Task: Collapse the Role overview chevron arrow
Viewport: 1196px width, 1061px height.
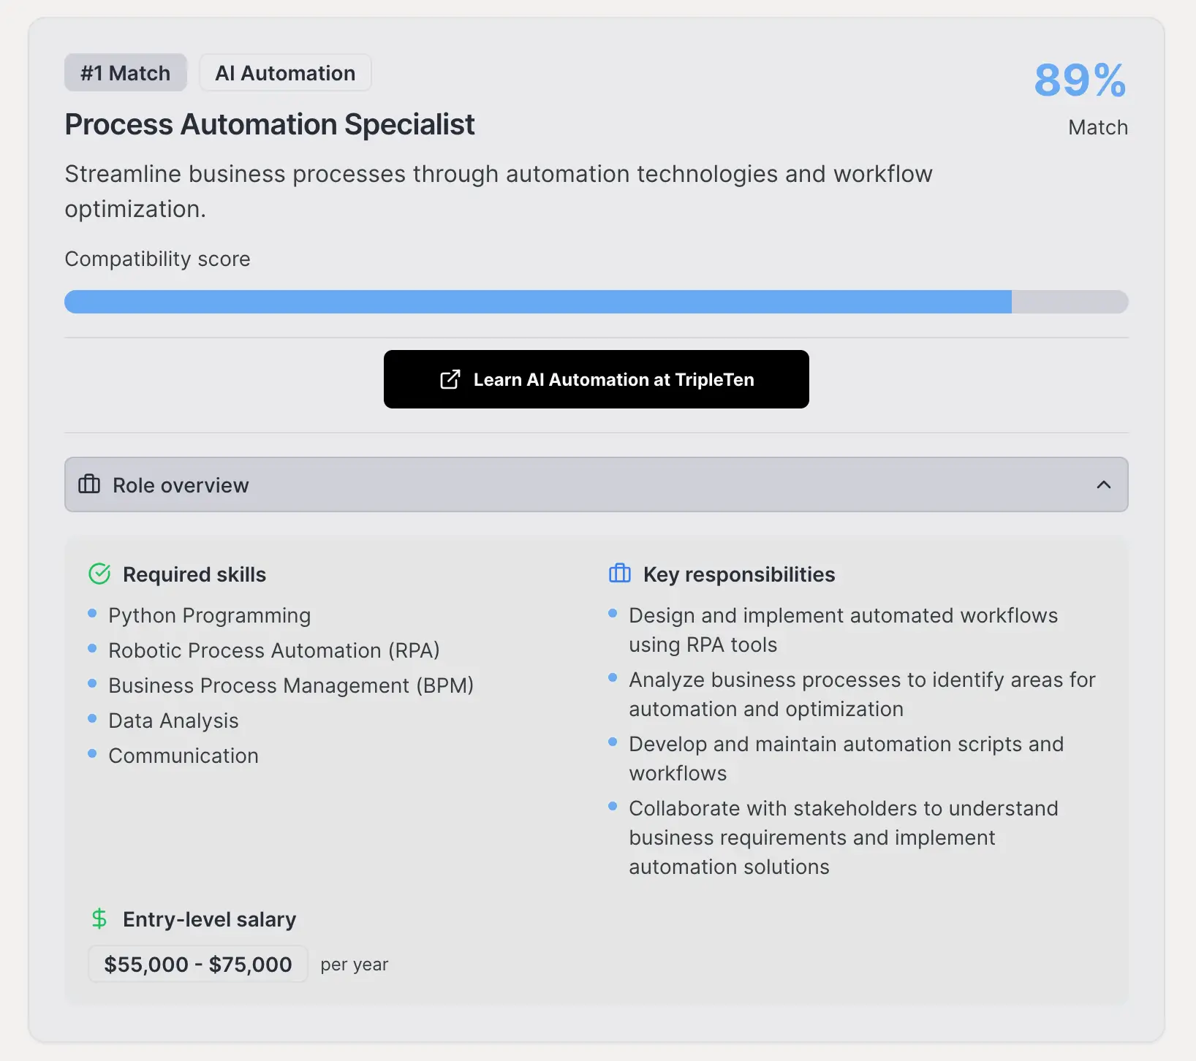Action: coord(1103,484)
